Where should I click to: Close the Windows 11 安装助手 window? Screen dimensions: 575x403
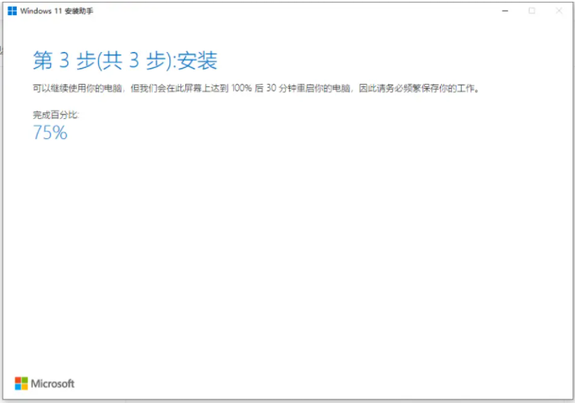point(558,10)
